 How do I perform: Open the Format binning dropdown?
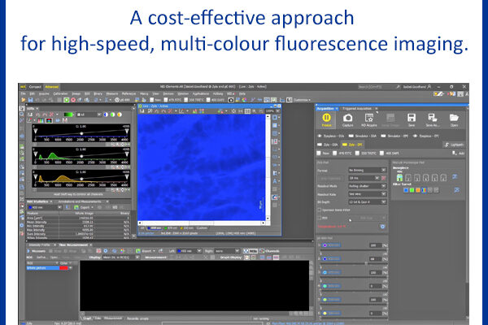368,170
